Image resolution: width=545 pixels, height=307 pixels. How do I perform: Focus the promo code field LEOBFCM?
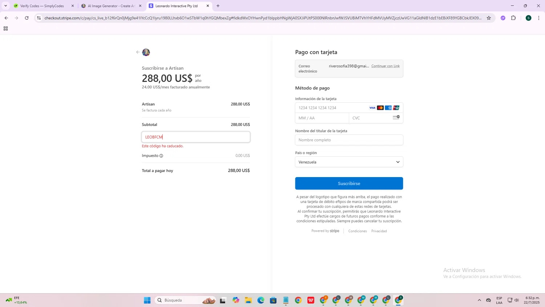coord(196,137)
